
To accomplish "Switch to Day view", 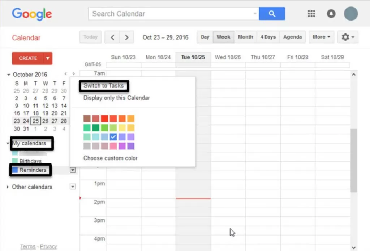I will coord(205,37).
